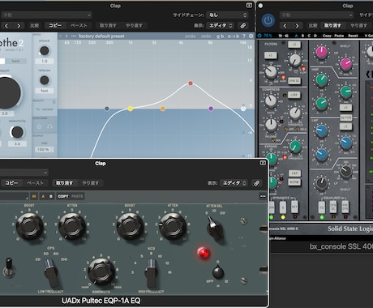
Task: Select the yellow EQ node in soothe2 graph
Action: point(131,109)
